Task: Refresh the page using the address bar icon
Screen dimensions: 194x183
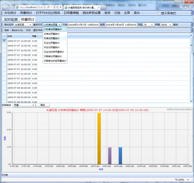Action: 57,7
